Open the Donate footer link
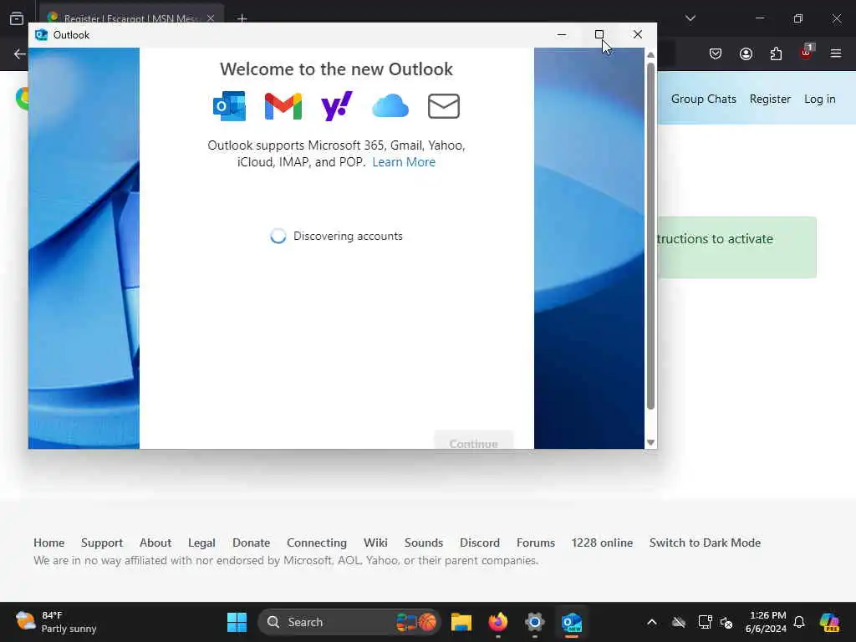856x642 pixels. [251, 543]
